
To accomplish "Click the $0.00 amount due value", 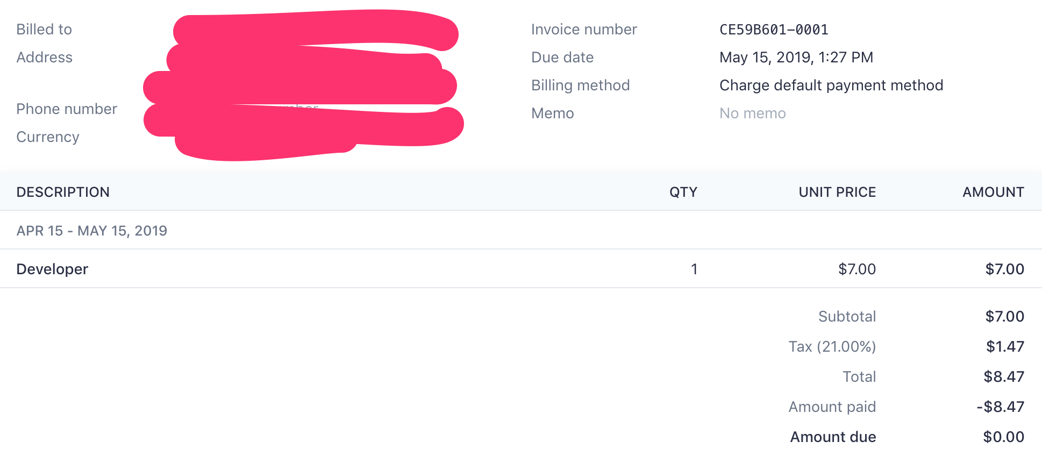I will (x=1003, y=437).
